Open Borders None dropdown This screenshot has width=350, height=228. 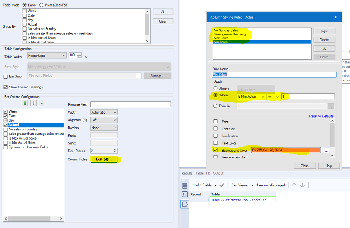click(x=104, y=128)
